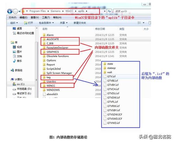Viewport: 175px width, 143px height.
Task: Open the 查看(V) menu
Action: [x=35, y=17]
